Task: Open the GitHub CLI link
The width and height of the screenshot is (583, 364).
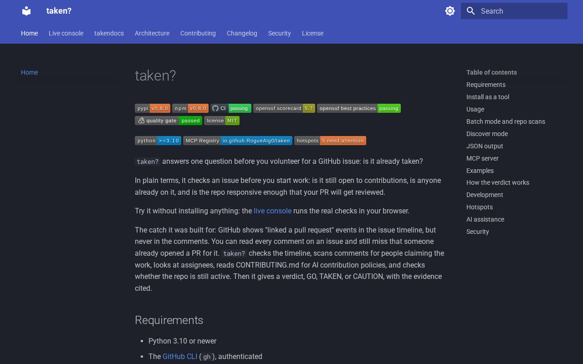Action: coord(180,356)
